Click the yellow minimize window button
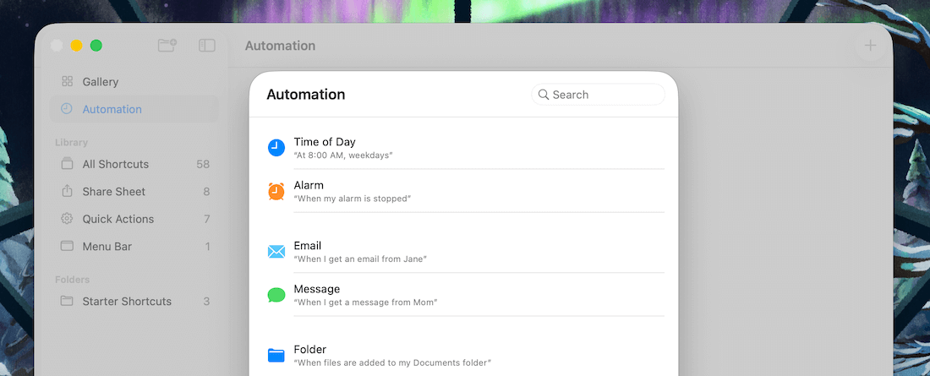 [x=76, y=46]
